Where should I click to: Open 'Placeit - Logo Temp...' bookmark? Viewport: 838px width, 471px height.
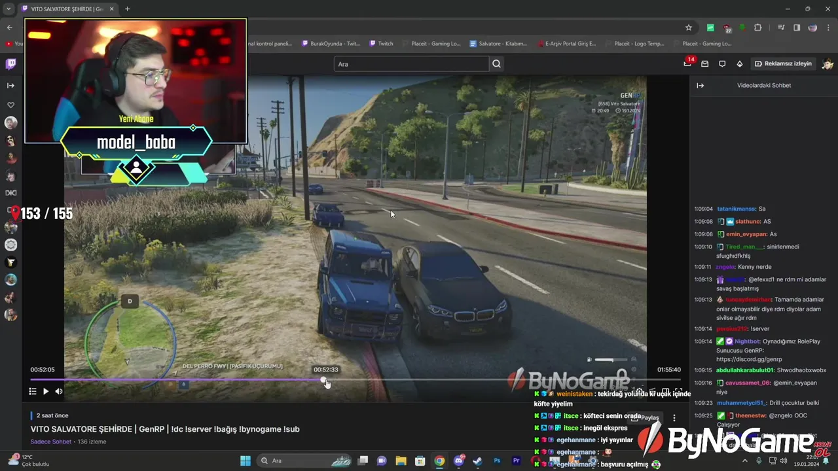click(x=634, y=44)
